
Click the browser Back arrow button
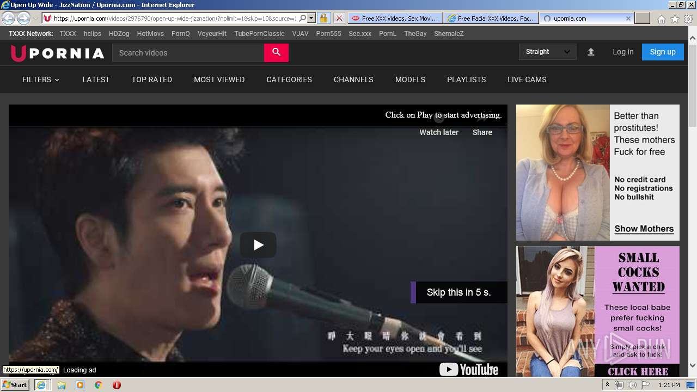8,18
